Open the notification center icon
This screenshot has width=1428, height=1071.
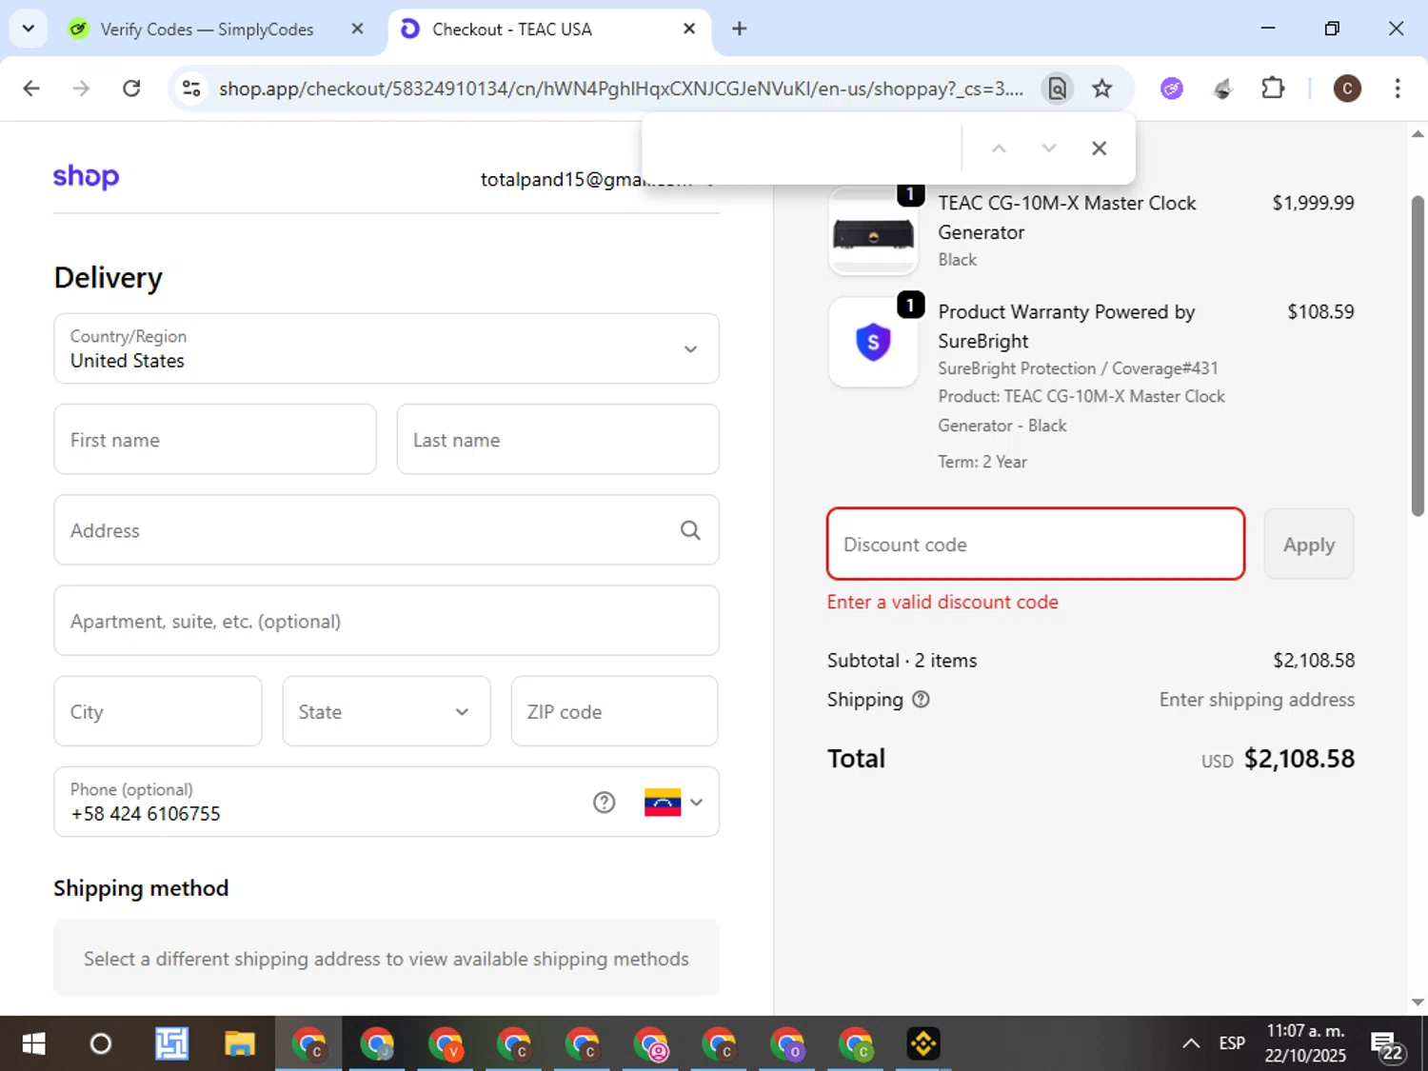(x=1387, y=1044)
